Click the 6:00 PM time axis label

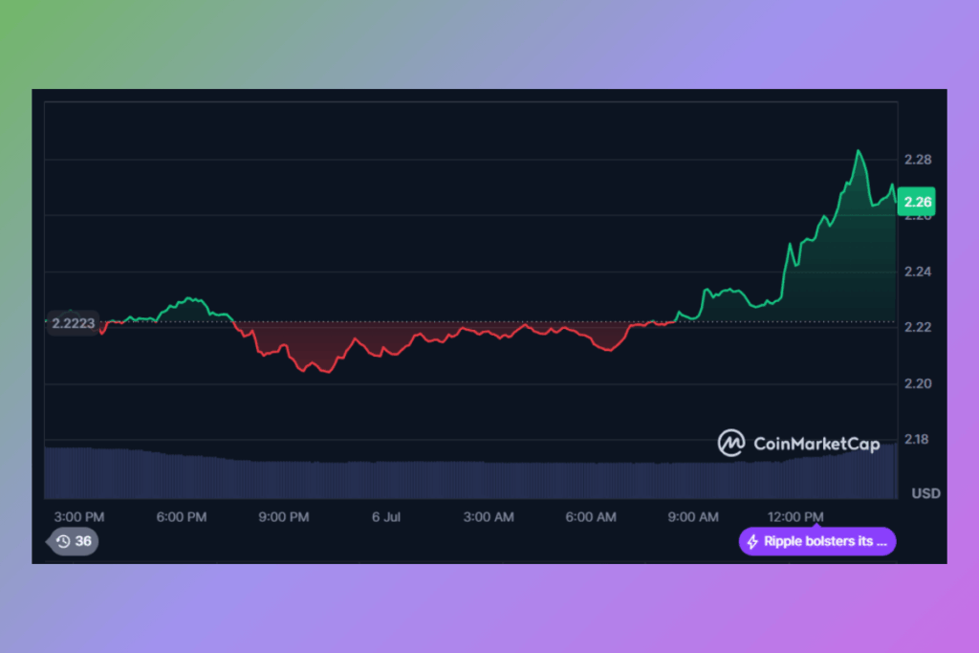tap(182, 516)
